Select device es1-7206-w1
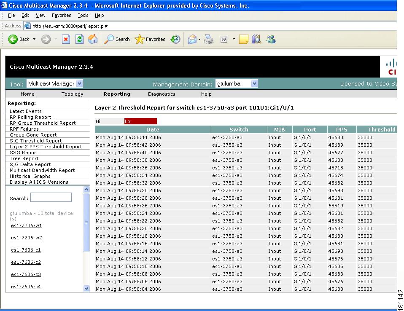404x311 pixels. (x=26, y=226)
